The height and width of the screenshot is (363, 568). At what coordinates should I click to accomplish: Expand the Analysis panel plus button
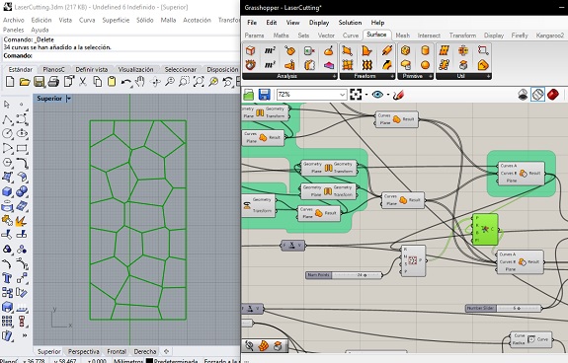point(334,76)
